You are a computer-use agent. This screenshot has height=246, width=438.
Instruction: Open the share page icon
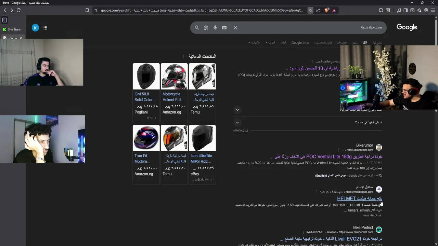pos(319,10)
